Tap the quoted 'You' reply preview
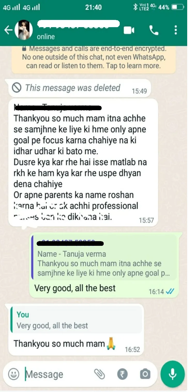 point(76,320)
